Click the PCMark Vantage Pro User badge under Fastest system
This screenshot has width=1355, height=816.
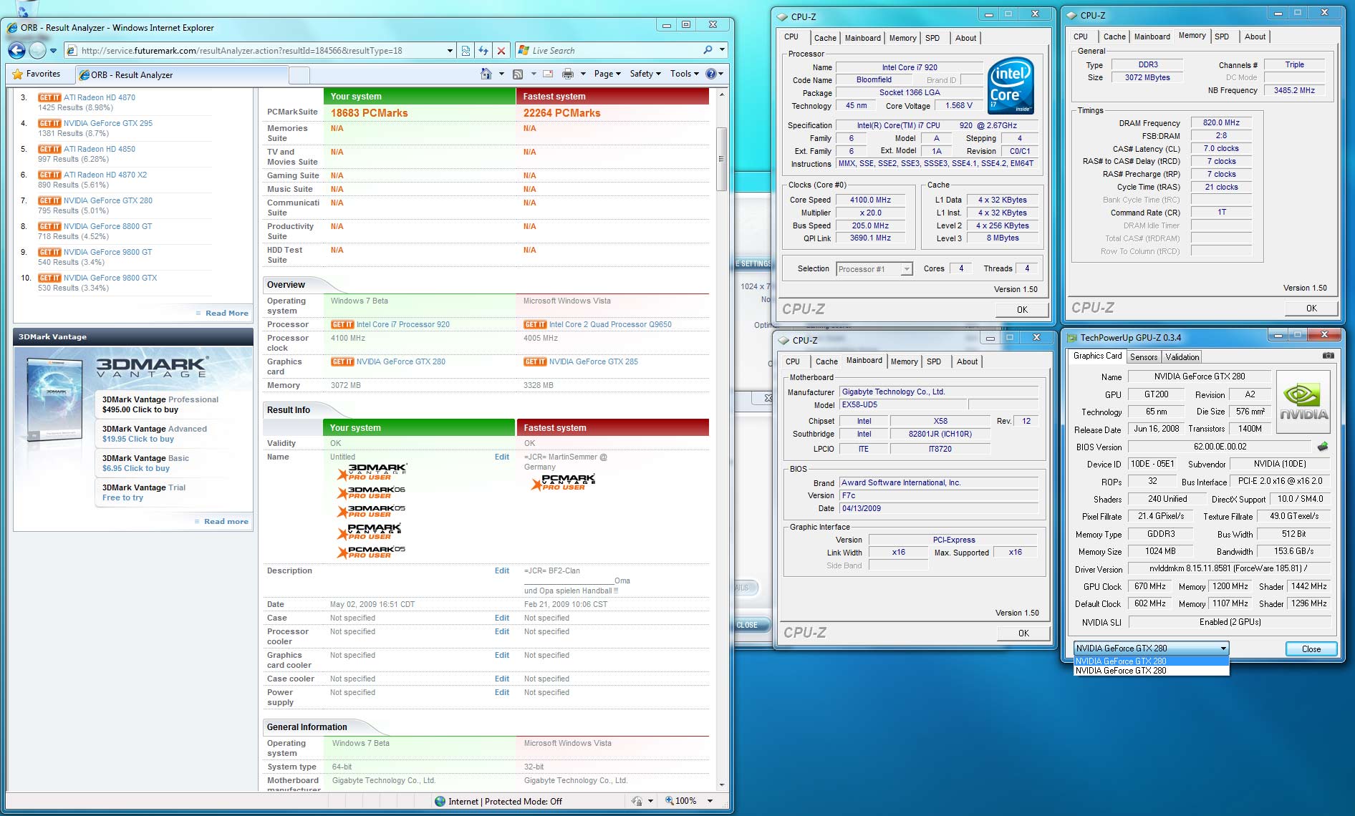(563, 482)
